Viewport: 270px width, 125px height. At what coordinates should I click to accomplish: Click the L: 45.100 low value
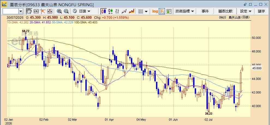click(67, 17)
